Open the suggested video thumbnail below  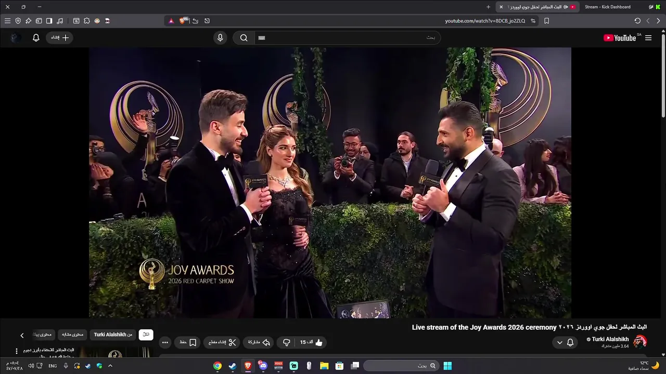click(115, 352)
